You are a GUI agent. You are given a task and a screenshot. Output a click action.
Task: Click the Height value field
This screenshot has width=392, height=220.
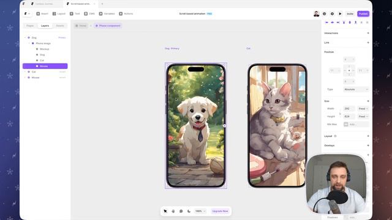[349, 117]
